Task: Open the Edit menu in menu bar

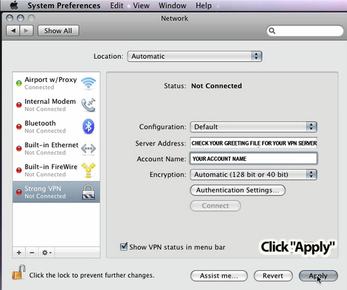Action: coord(116,6)
